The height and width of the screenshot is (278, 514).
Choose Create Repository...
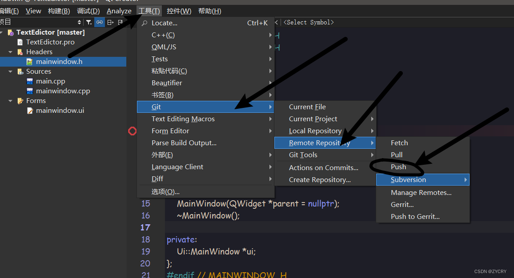[x=325, y=180]
